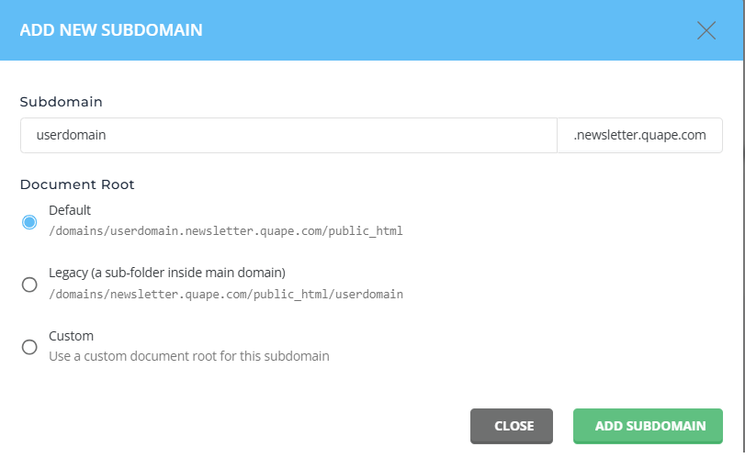Choose the Custom document root radio button
The image size is (745, 458).
[x=29, y=347]
